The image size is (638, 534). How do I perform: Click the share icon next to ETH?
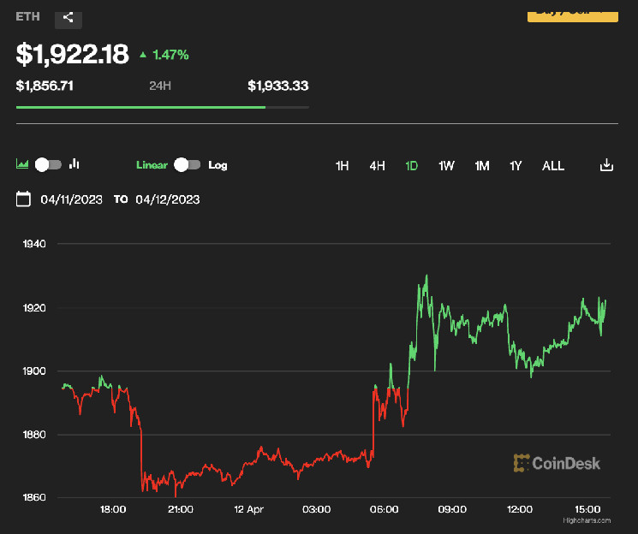click(69, 16)
